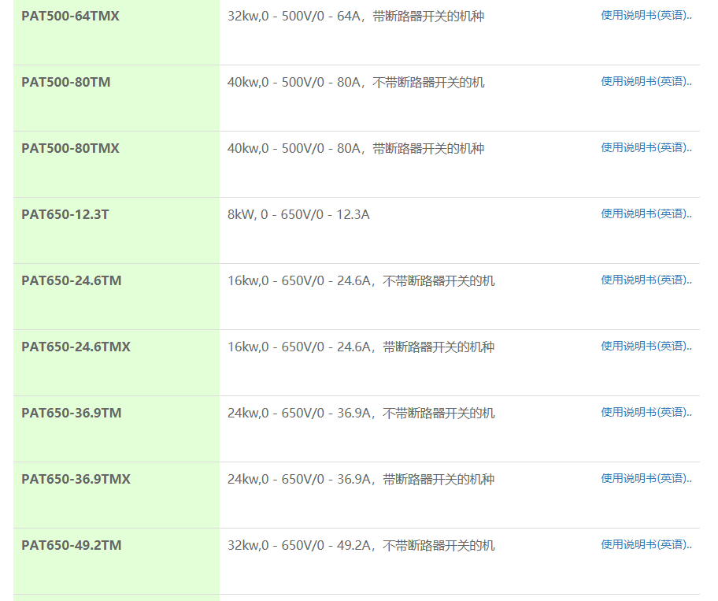Screen dimensions: 718x601
Task: Select model name PAT500-80TMX
Action: coord(70,148)
